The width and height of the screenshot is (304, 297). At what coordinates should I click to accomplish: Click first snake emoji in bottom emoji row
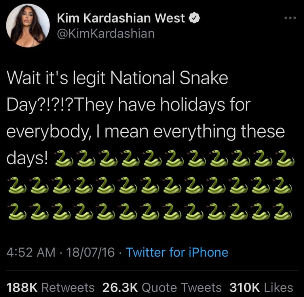coord(17,211)
